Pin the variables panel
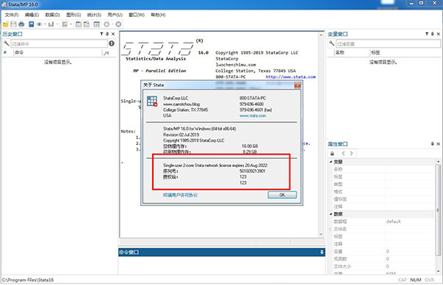Image resolution: width=443 pixels, height=285 pixels. 433,34
